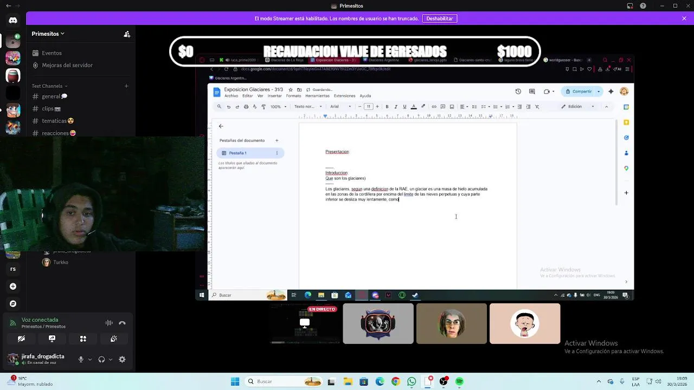Select Pestaña 1 in document tabs panel
Screen dimensions: 694x390
[250, 153]
